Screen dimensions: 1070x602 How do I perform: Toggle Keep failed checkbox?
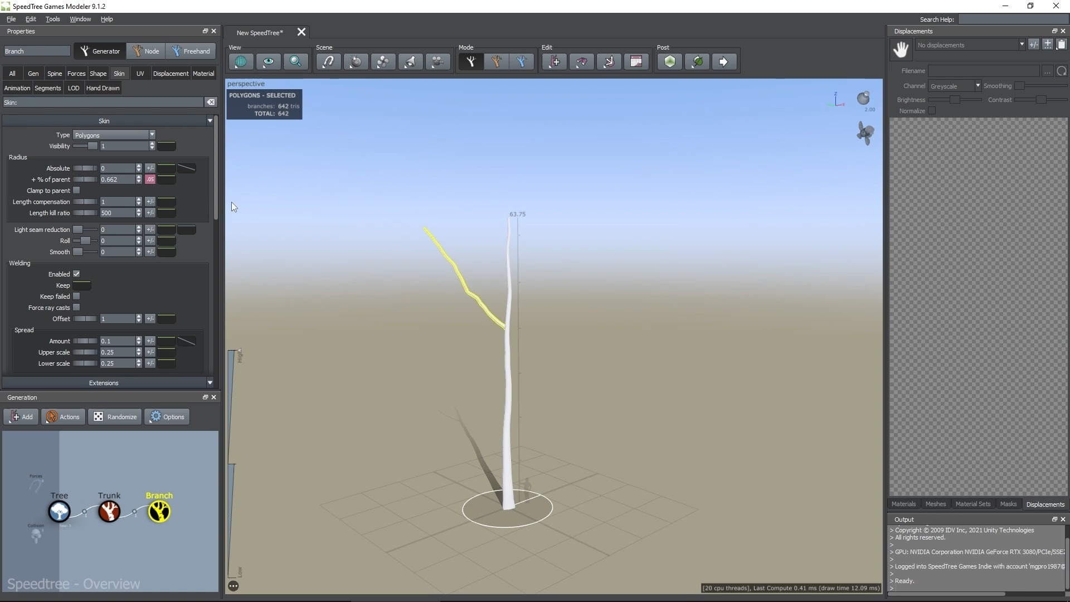click(x=76, y=297)
